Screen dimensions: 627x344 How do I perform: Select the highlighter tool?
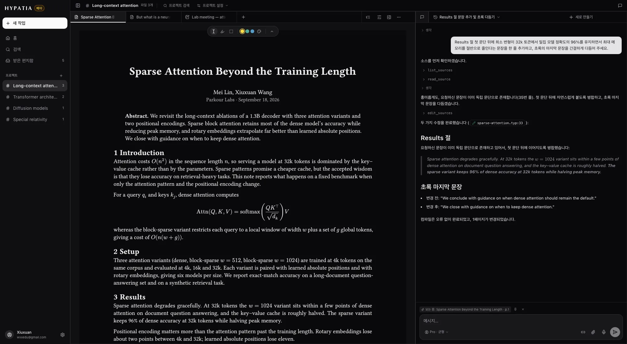coord(222,31)
